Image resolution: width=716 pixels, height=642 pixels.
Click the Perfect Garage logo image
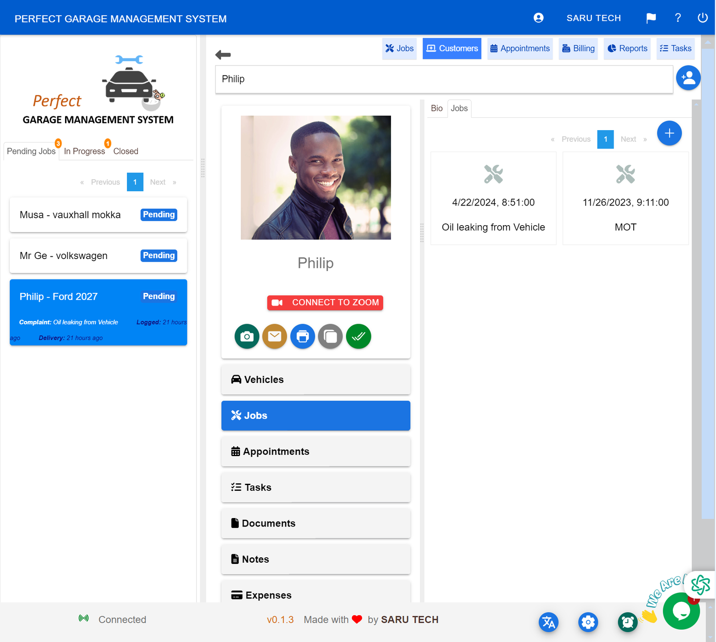click(98, 89)
